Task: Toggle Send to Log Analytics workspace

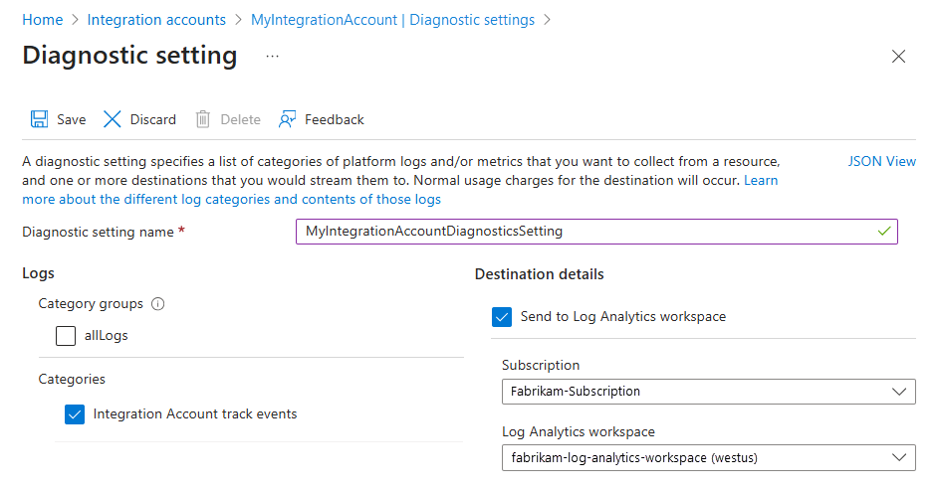Action: tap(502, 317)
